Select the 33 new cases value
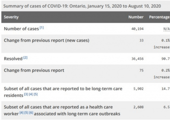 click(142, 41)
